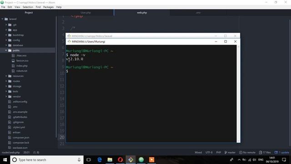Change PHP grammar in status bar

coord(218,153)
